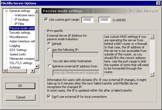Select the Default radio button

[x=49, y=43]
